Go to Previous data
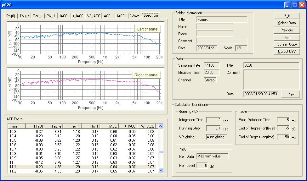Screen dimensions: 307x181 click(287, 30)
